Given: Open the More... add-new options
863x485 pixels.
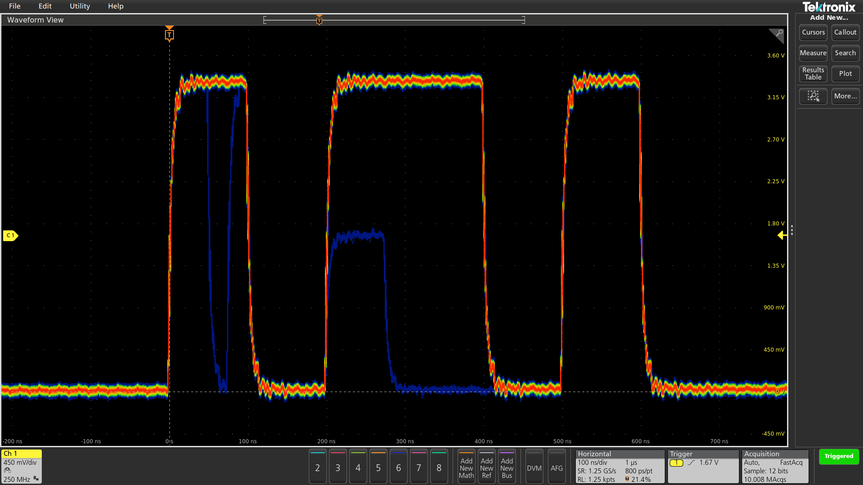Looking at the screenshot, I should click(x=845, y=96).
